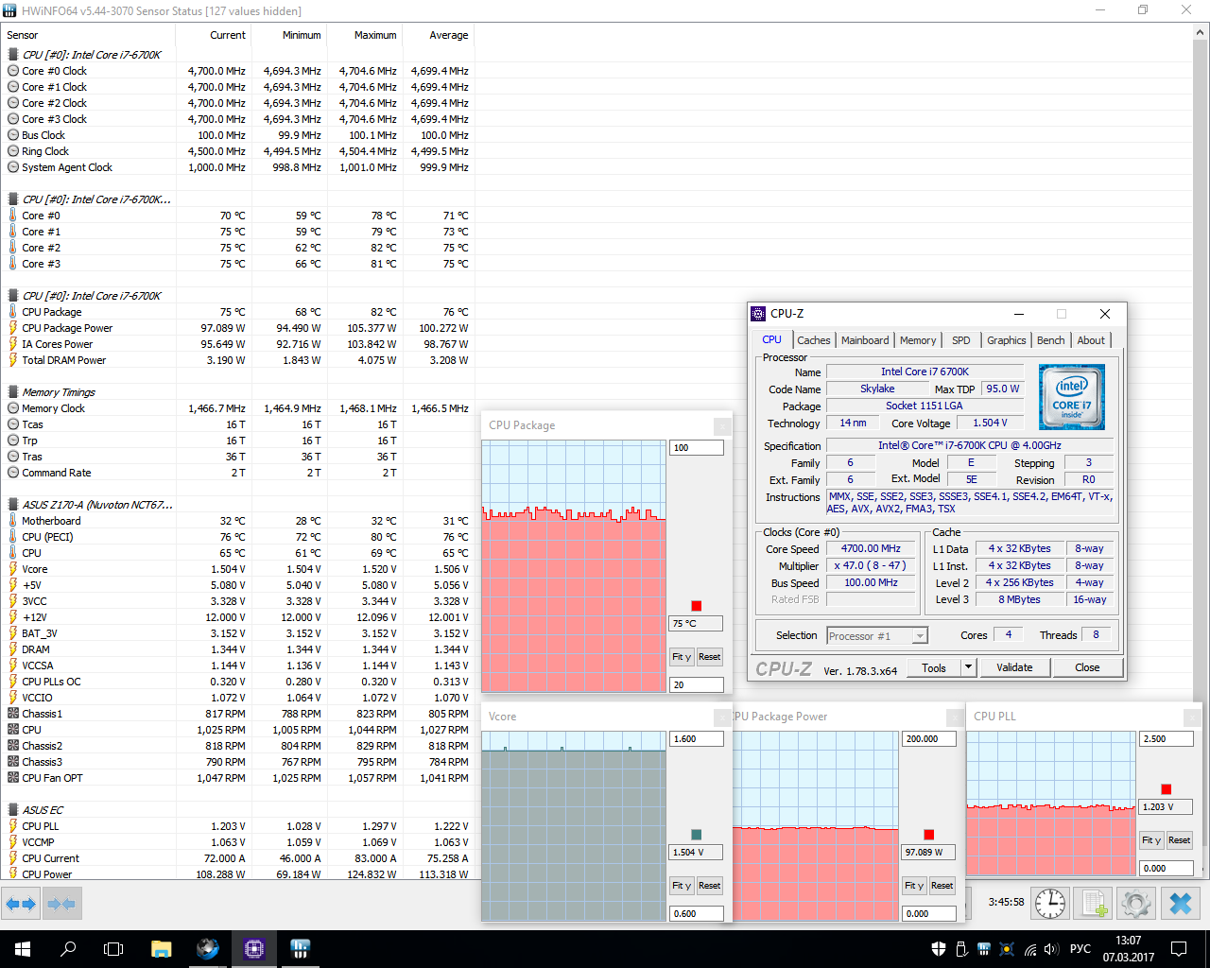
Task: Open HWiNFO sensor settings gear icon
Action: click(1136, 904)
